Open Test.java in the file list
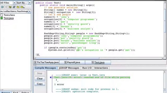Viewport: 167px width, 93px height. point(9,18)
